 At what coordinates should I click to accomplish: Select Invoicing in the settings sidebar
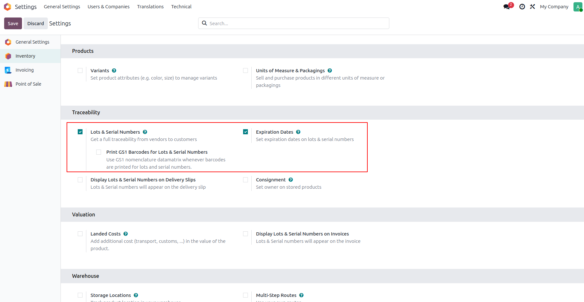[30, 70]
